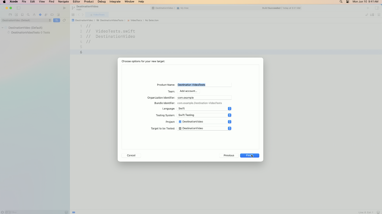Click the Finish button

250,155
